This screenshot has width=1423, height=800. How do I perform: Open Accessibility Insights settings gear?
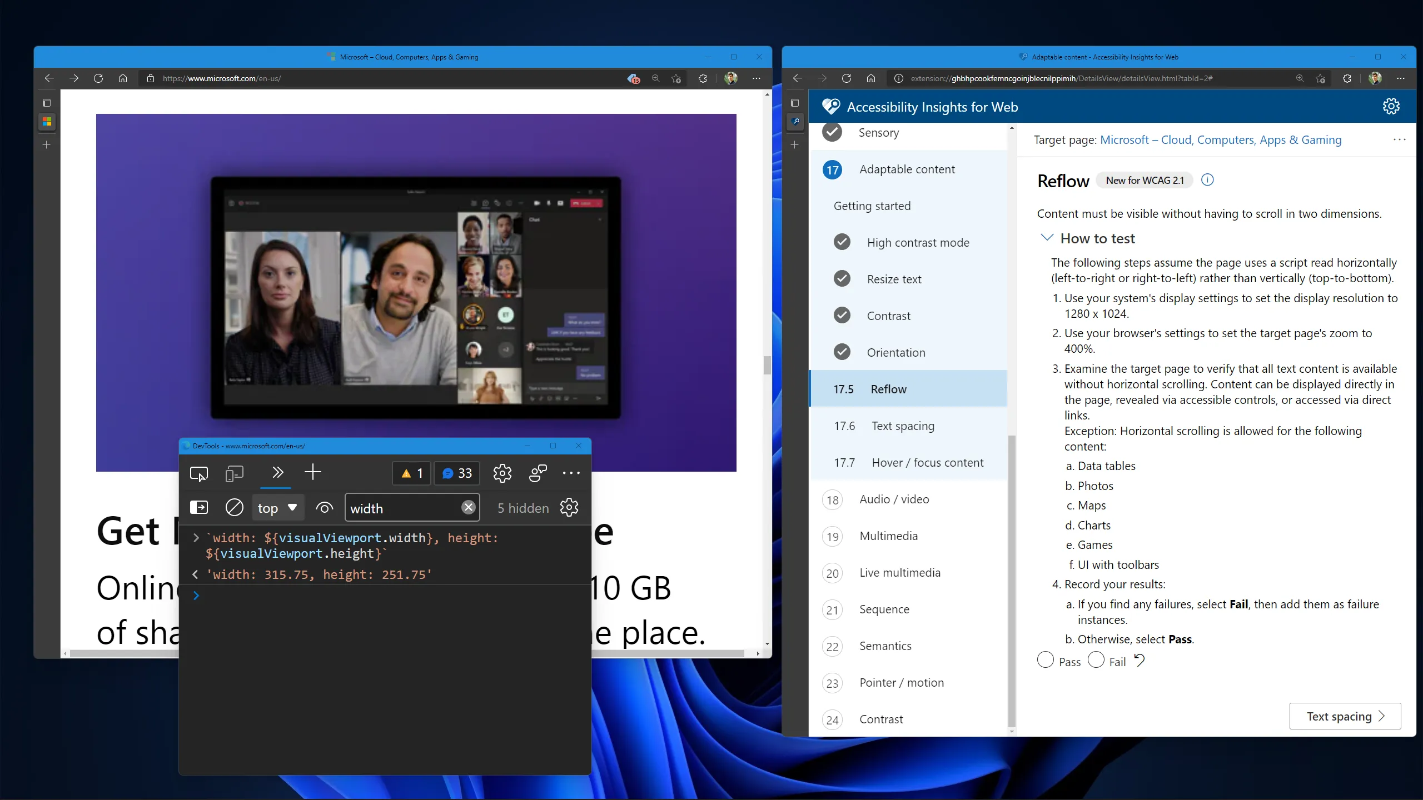1391,106
